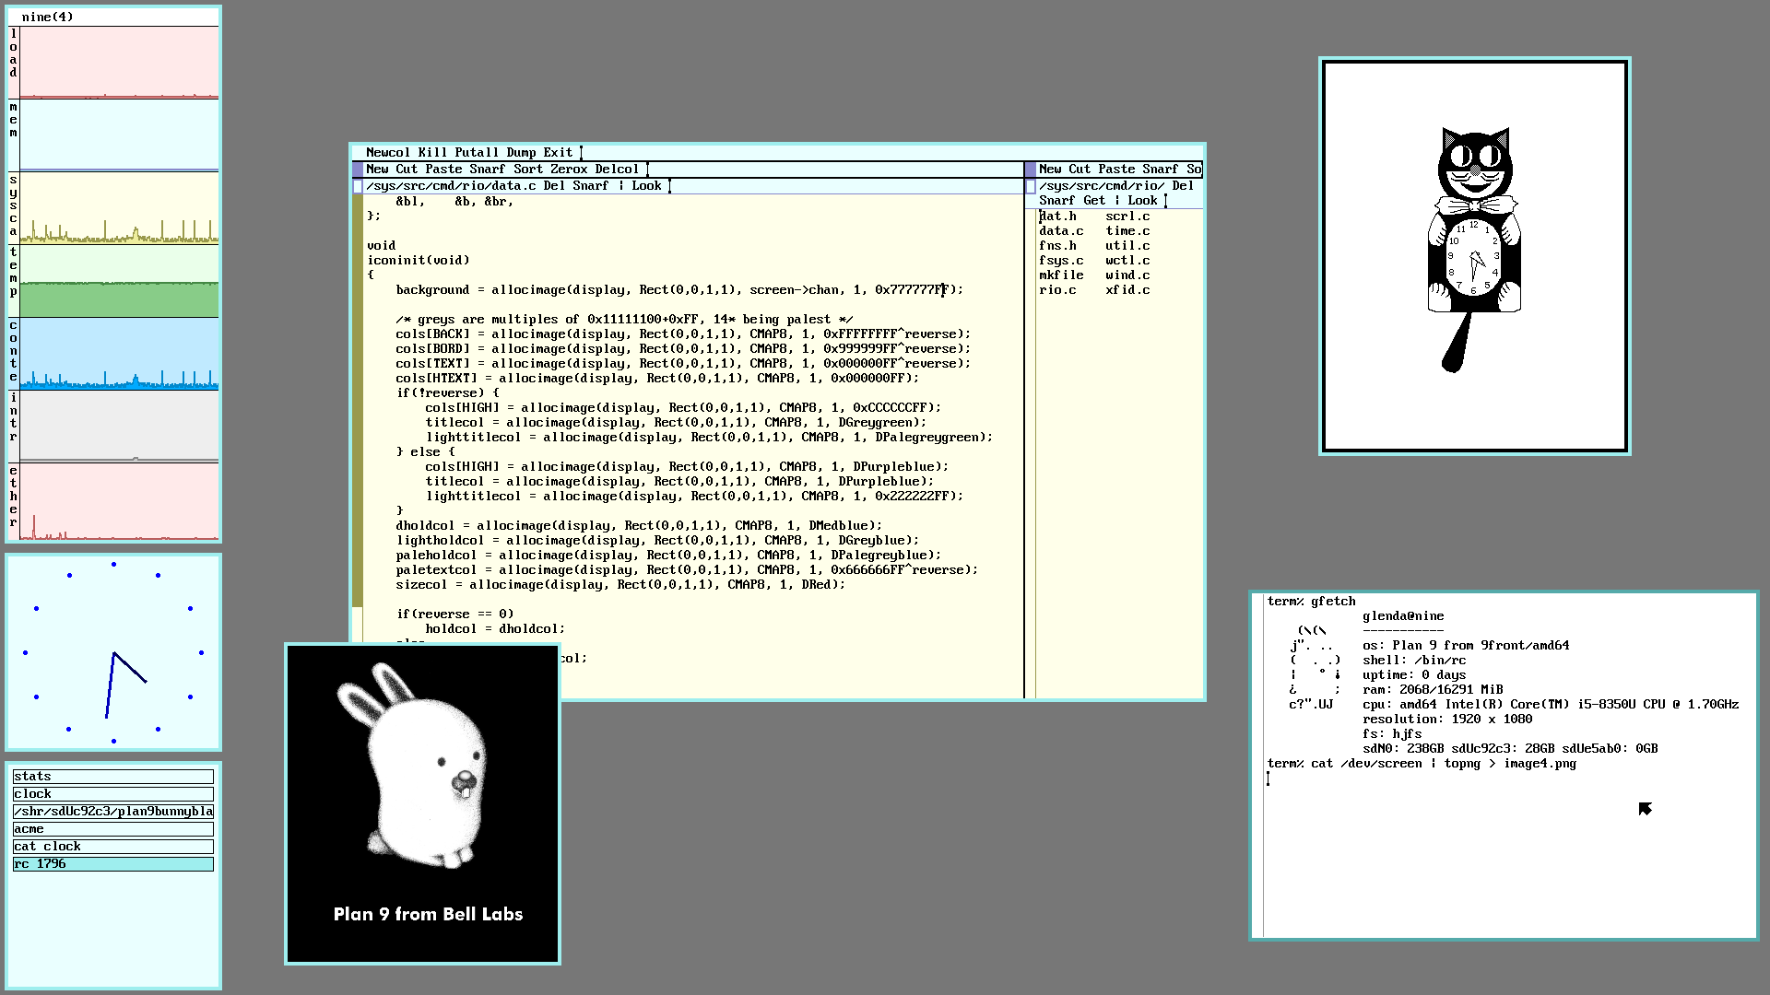This screenshot has height=995, width=1770.
Task: Click Putall in the acme top tag
Action: pyautogui.click(x=476, y=153)
